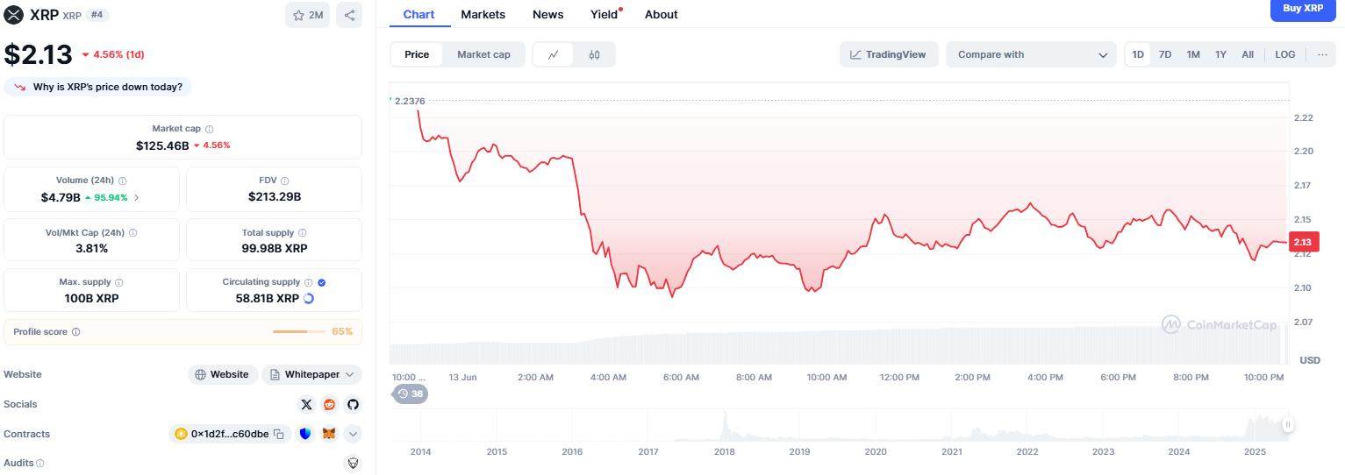The image size is (1345, 475).
Task: Switch to line chart view icon
Action: [554, 54]
